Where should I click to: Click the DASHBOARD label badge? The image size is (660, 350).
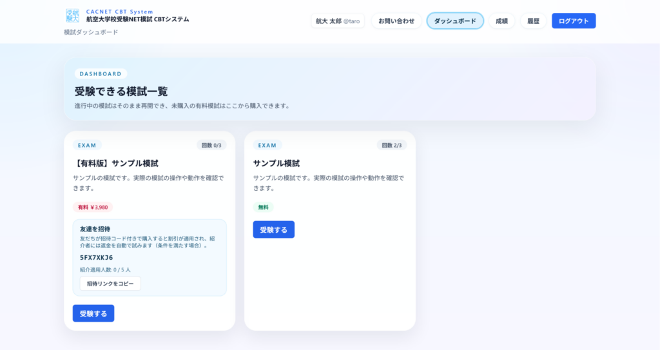[101, 74]
